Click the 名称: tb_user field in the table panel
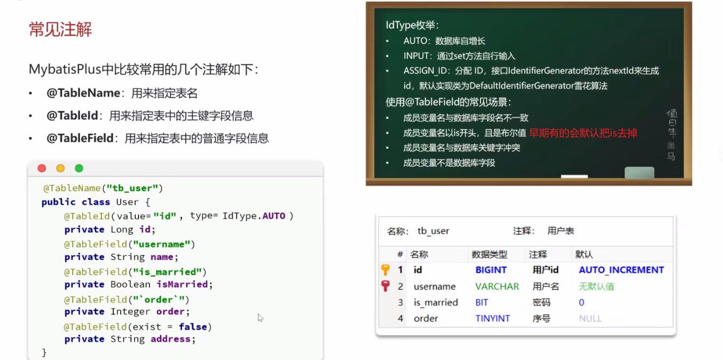This screenshot has width=723, height=360. [418, 231]
